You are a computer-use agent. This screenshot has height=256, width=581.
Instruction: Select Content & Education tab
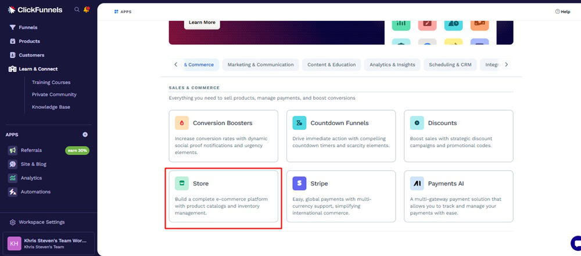[x=332, y=65]
